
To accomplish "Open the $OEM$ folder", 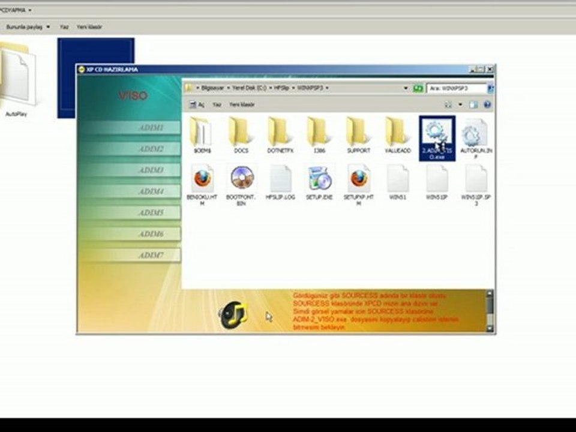I will 201,135.
